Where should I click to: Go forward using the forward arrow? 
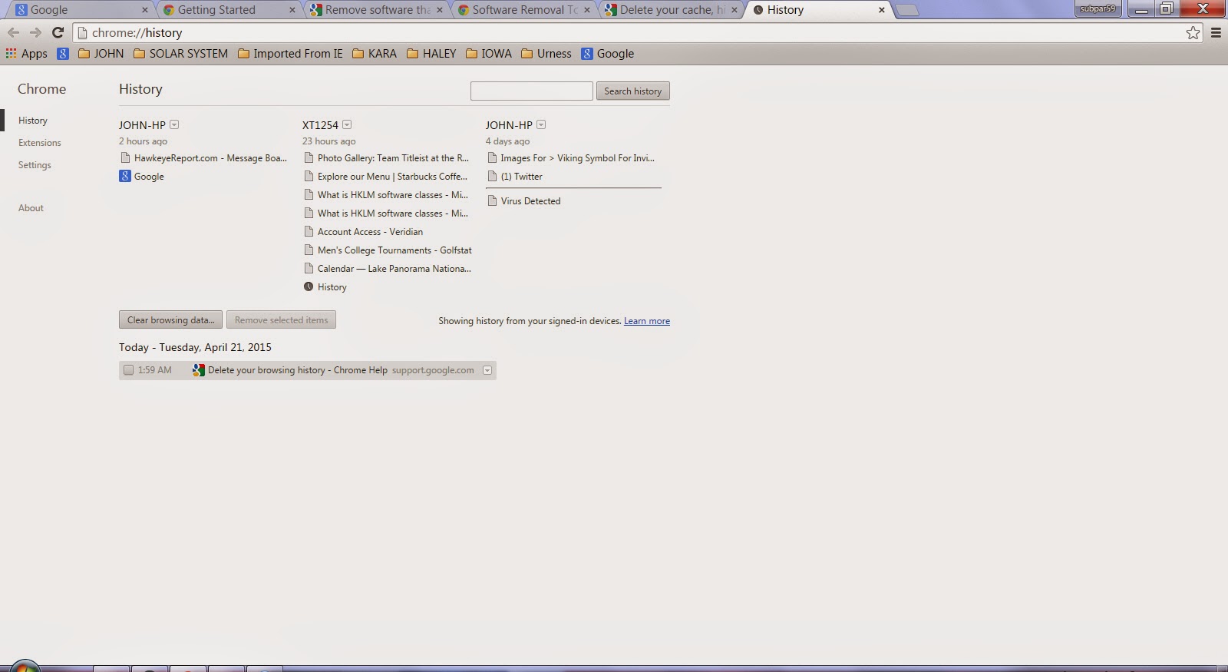click(35, 32)
